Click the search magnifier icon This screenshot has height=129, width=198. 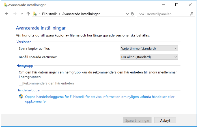tap(192, 14)
